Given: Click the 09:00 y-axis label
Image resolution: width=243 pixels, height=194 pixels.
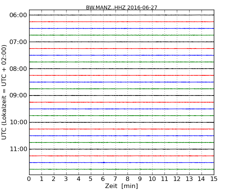Looking at the screenshot, I should (18, 96).
